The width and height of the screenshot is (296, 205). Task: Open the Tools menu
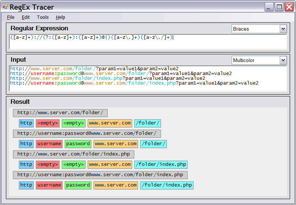click(x=43, y=17)
